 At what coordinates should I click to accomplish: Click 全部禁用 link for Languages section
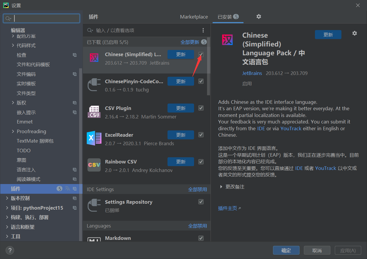click(197, 226)
